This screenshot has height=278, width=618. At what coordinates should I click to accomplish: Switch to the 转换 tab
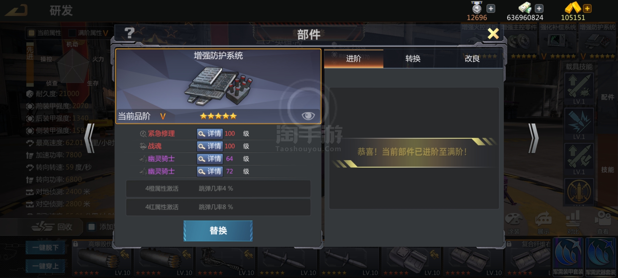[x=413, y=59]
